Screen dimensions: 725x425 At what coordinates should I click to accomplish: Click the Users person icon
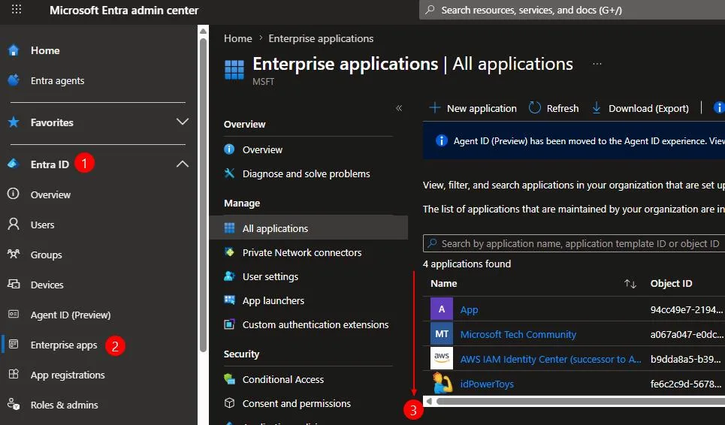point(14,224)
